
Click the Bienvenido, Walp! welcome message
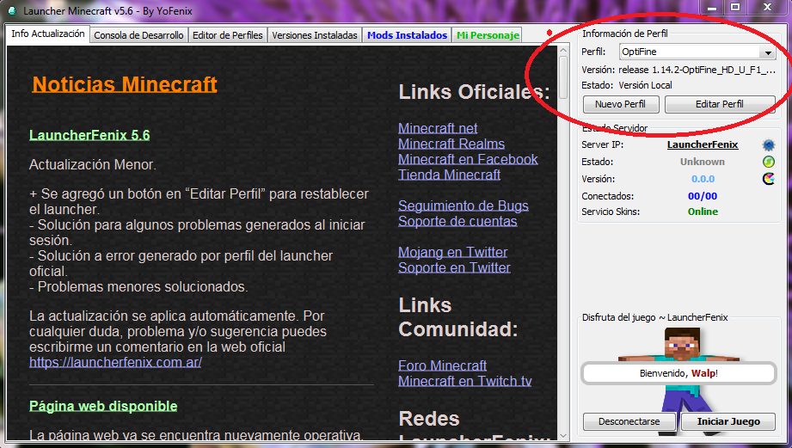pyautogui.click(x=678, y=373)
